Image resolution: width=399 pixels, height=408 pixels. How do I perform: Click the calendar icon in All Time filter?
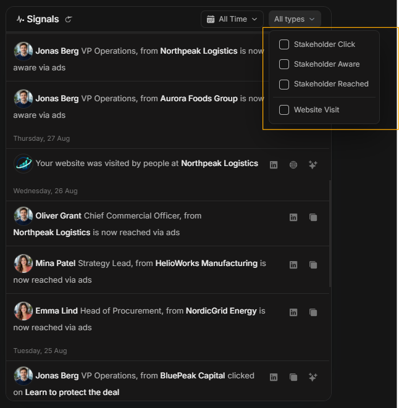[x=211, y=19]
